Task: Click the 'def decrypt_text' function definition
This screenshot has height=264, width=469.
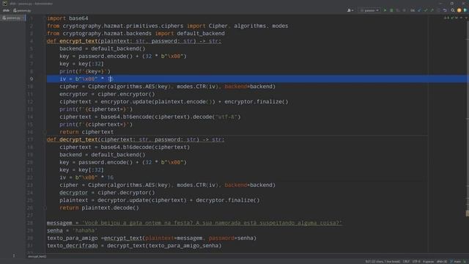Action: [x=136, y=139]
